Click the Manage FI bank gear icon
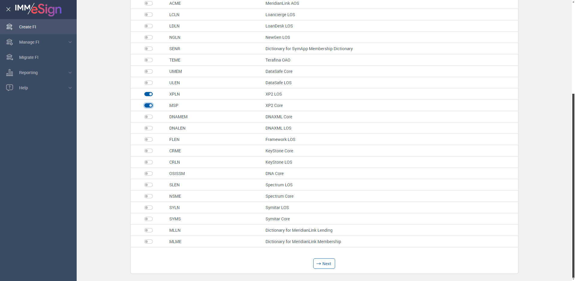The image size is (575, 281). (10, 42)
